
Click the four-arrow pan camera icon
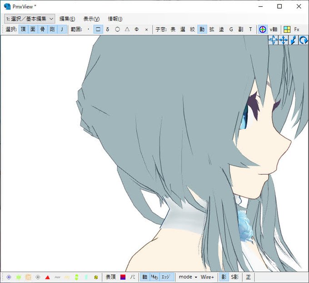[284, 40]
